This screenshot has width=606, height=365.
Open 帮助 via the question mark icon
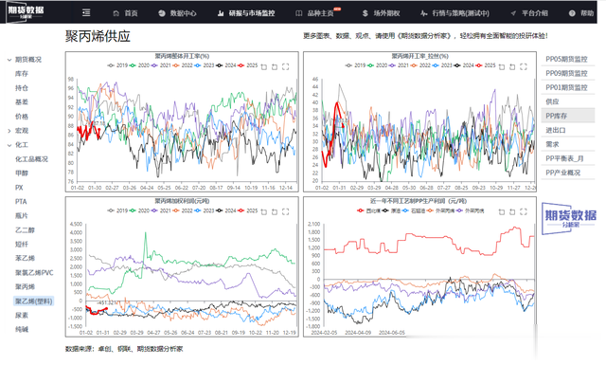(x=572, y=13)
